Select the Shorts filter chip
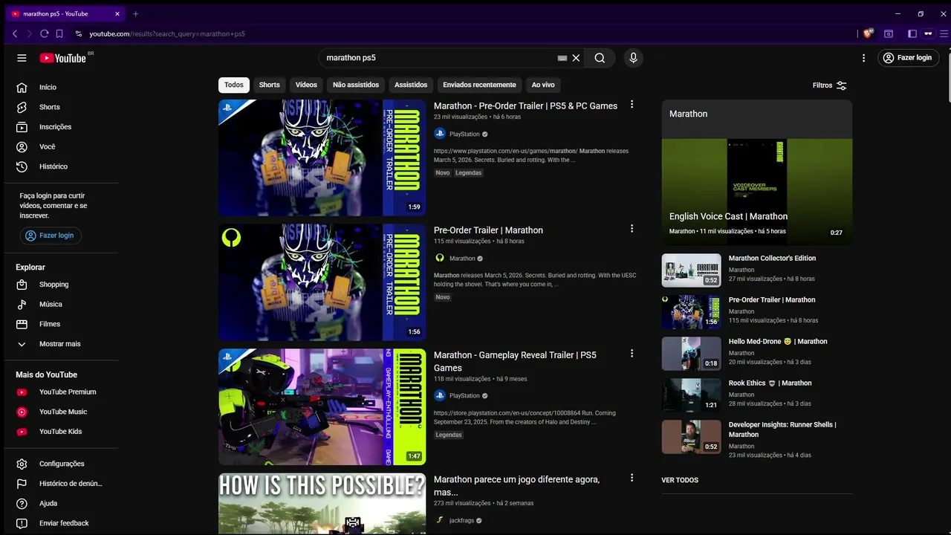The image size is (951, 535). click(x=270, y=85)
